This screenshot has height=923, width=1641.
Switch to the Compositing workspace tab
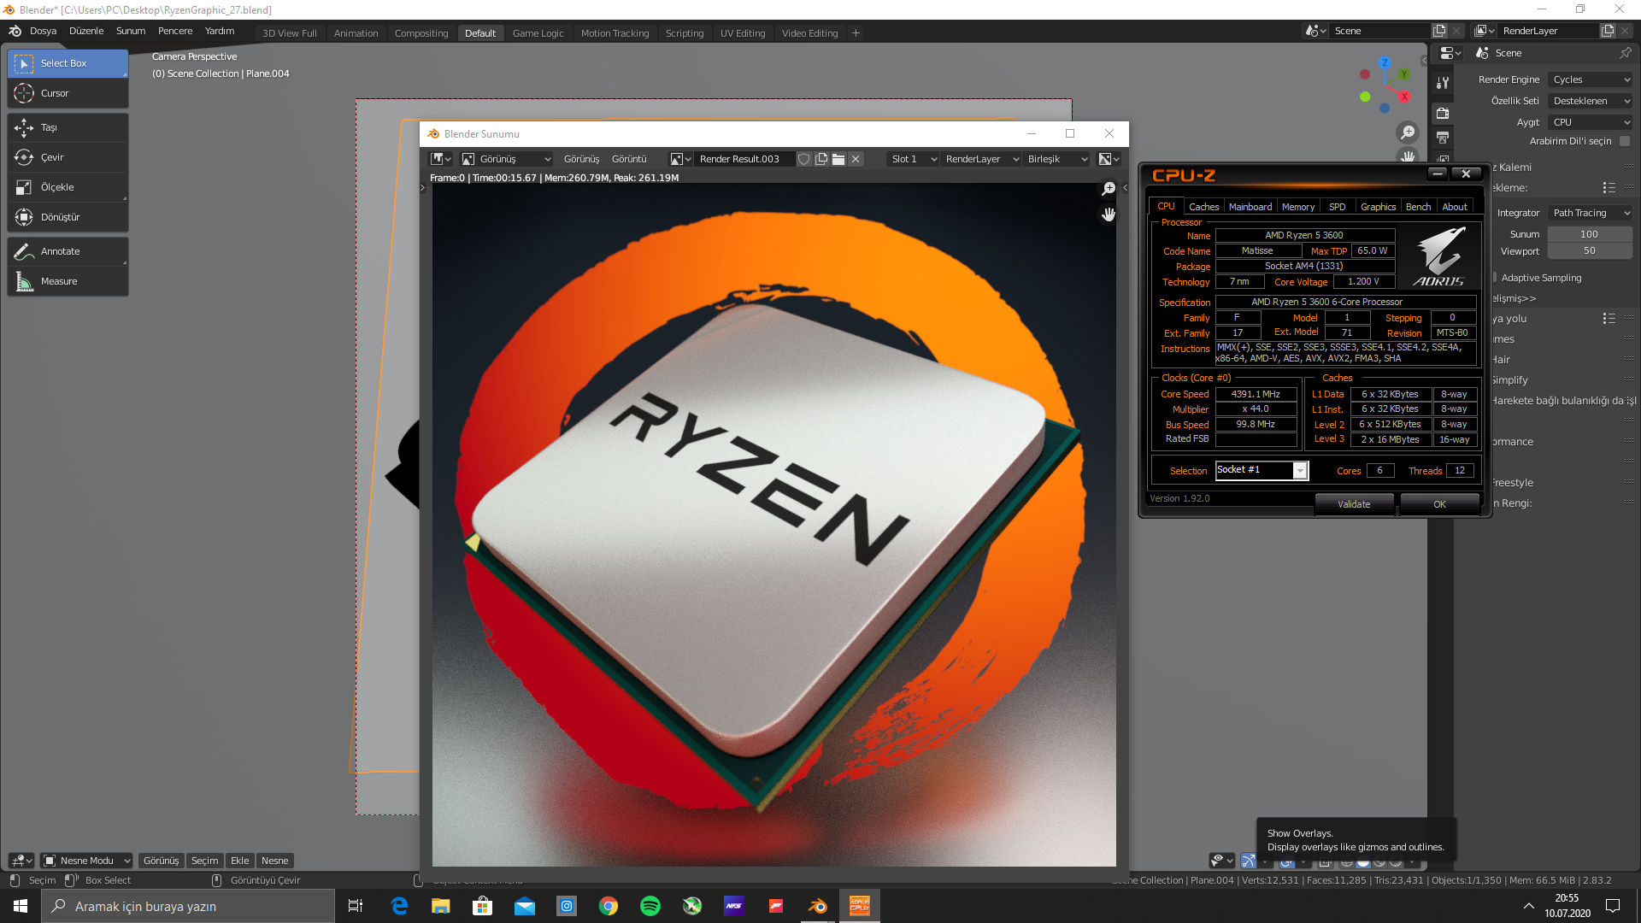coord(421,33)
